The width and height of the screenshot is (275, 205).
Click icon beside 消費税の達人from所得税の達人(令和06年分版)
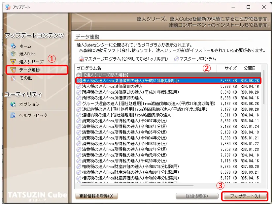(79, 127)
